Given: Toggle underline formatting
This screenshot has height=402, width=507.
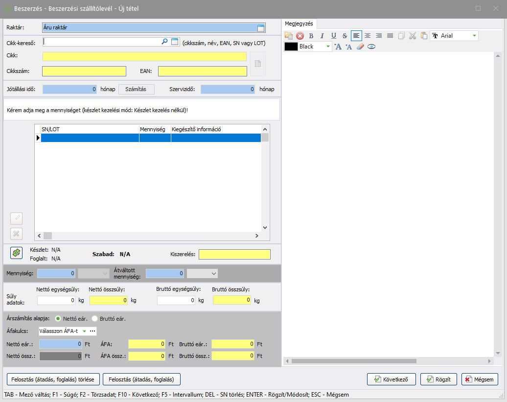Looking at the screenshot, I should coord(333,36).
